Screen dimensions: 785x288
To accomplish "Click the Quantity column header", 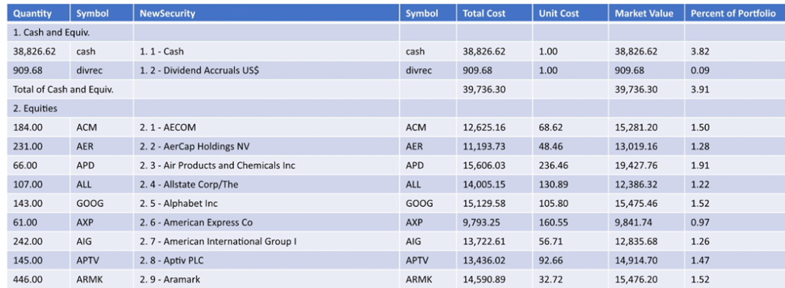I will (38, 14).
